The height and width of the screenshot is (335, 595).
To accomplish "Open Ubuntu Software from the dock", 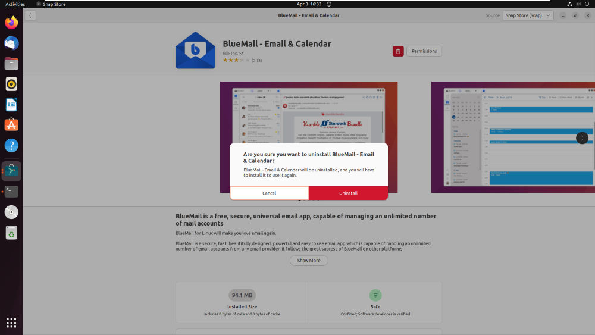I will [11, 125].
